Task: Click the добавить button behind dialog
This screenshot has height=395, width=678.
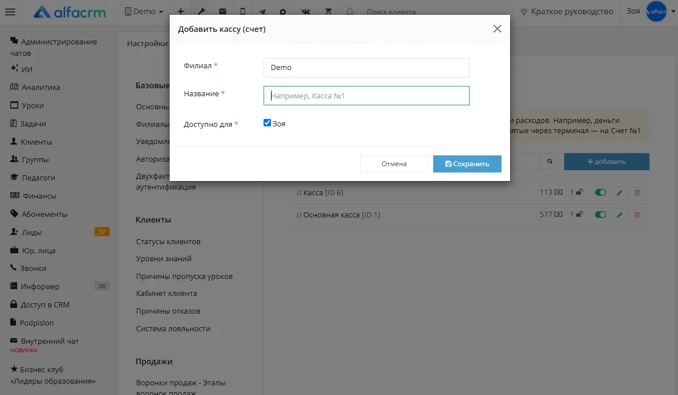Action: pyautogui.click(x=606, y=162)
